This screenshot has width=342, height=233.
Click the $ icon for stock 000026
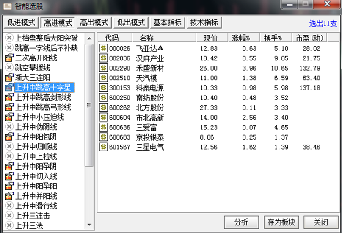click(103, 48)
